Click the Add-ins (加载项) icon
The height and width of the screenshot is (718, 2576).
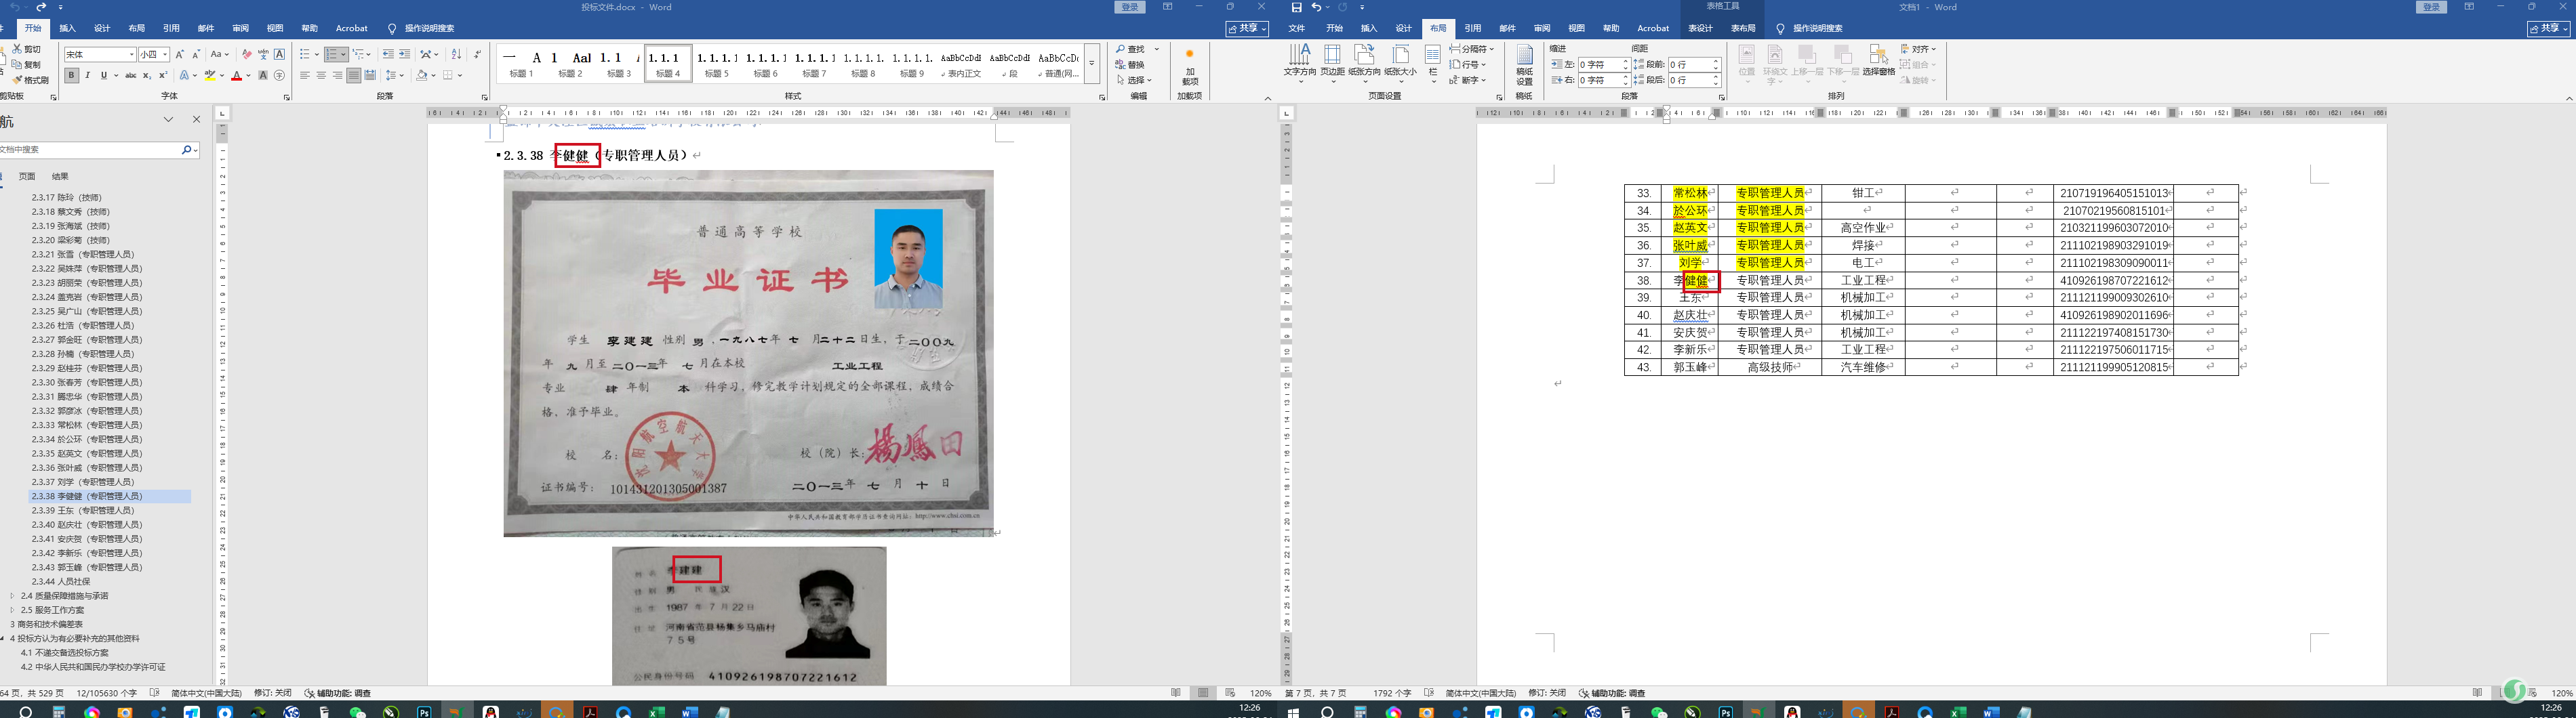click(1189, 67)
